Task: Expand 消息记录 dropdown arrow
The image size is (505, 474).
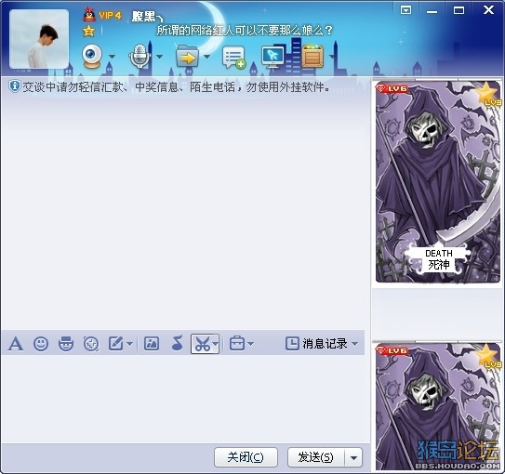Action: 355,344
